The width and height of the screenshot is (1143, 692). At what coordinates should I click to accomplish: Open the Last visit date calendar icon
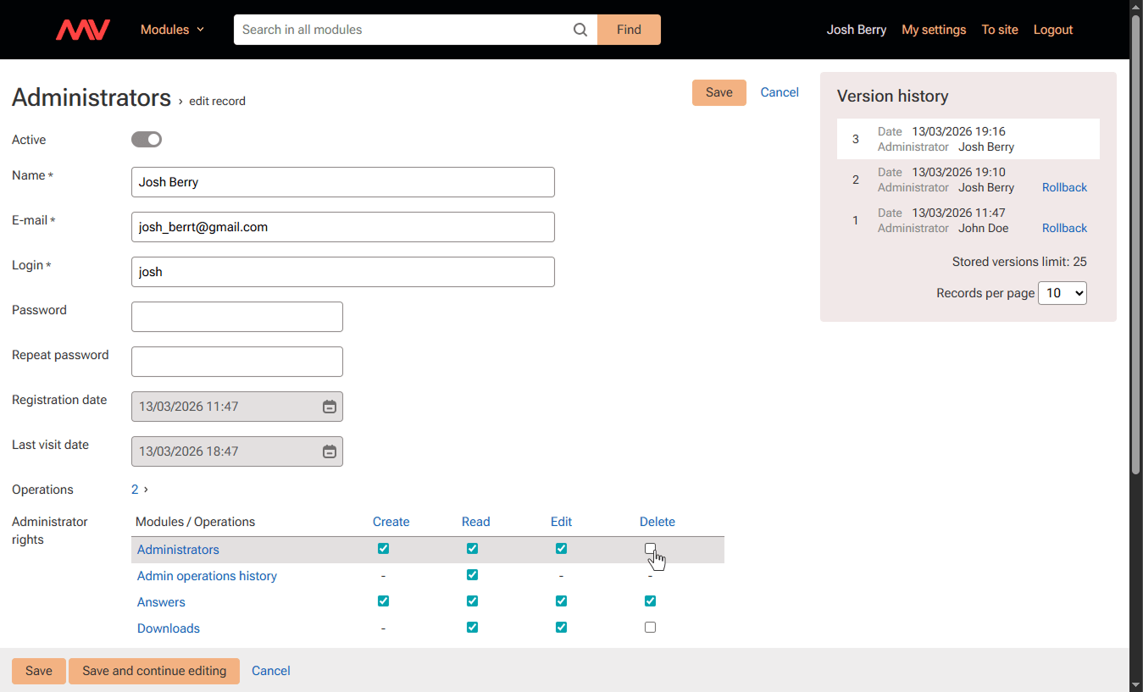[x=330, y=451]
